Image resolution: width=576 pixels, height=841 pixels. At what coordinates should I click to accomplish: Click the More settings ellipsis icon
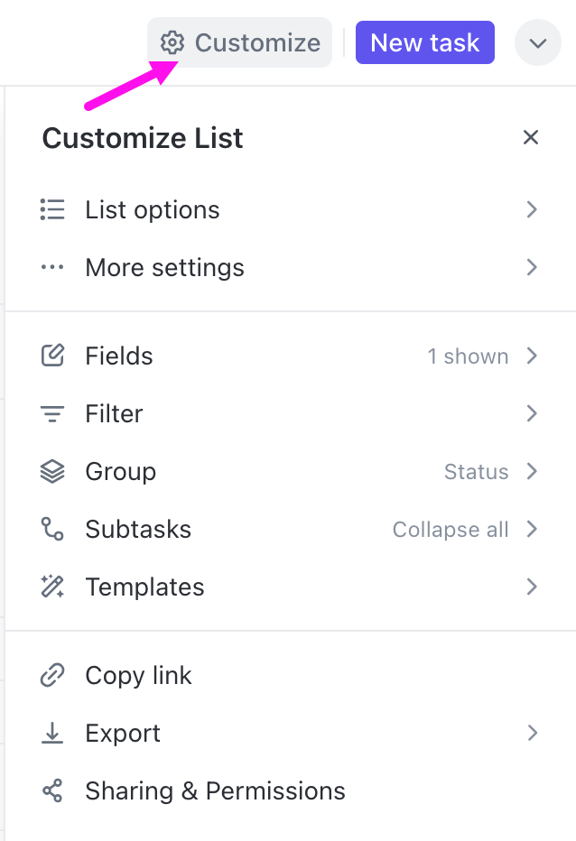coord(52,267)
